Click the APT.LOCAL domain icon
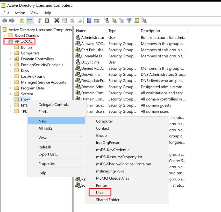The width and height of the screenshot is (221, 212). [x=11, y=41]
